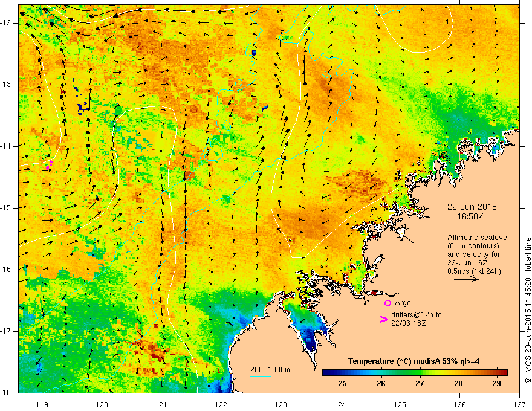Click the dark blue cold water in King Sound
This screenshot has width=532, height=411.
point(310,340)
